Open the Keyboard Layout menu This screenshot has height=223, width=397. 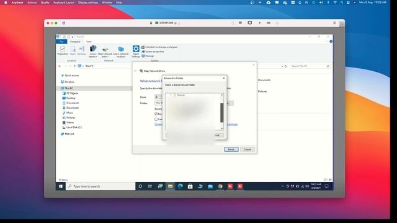coord(64,2)
